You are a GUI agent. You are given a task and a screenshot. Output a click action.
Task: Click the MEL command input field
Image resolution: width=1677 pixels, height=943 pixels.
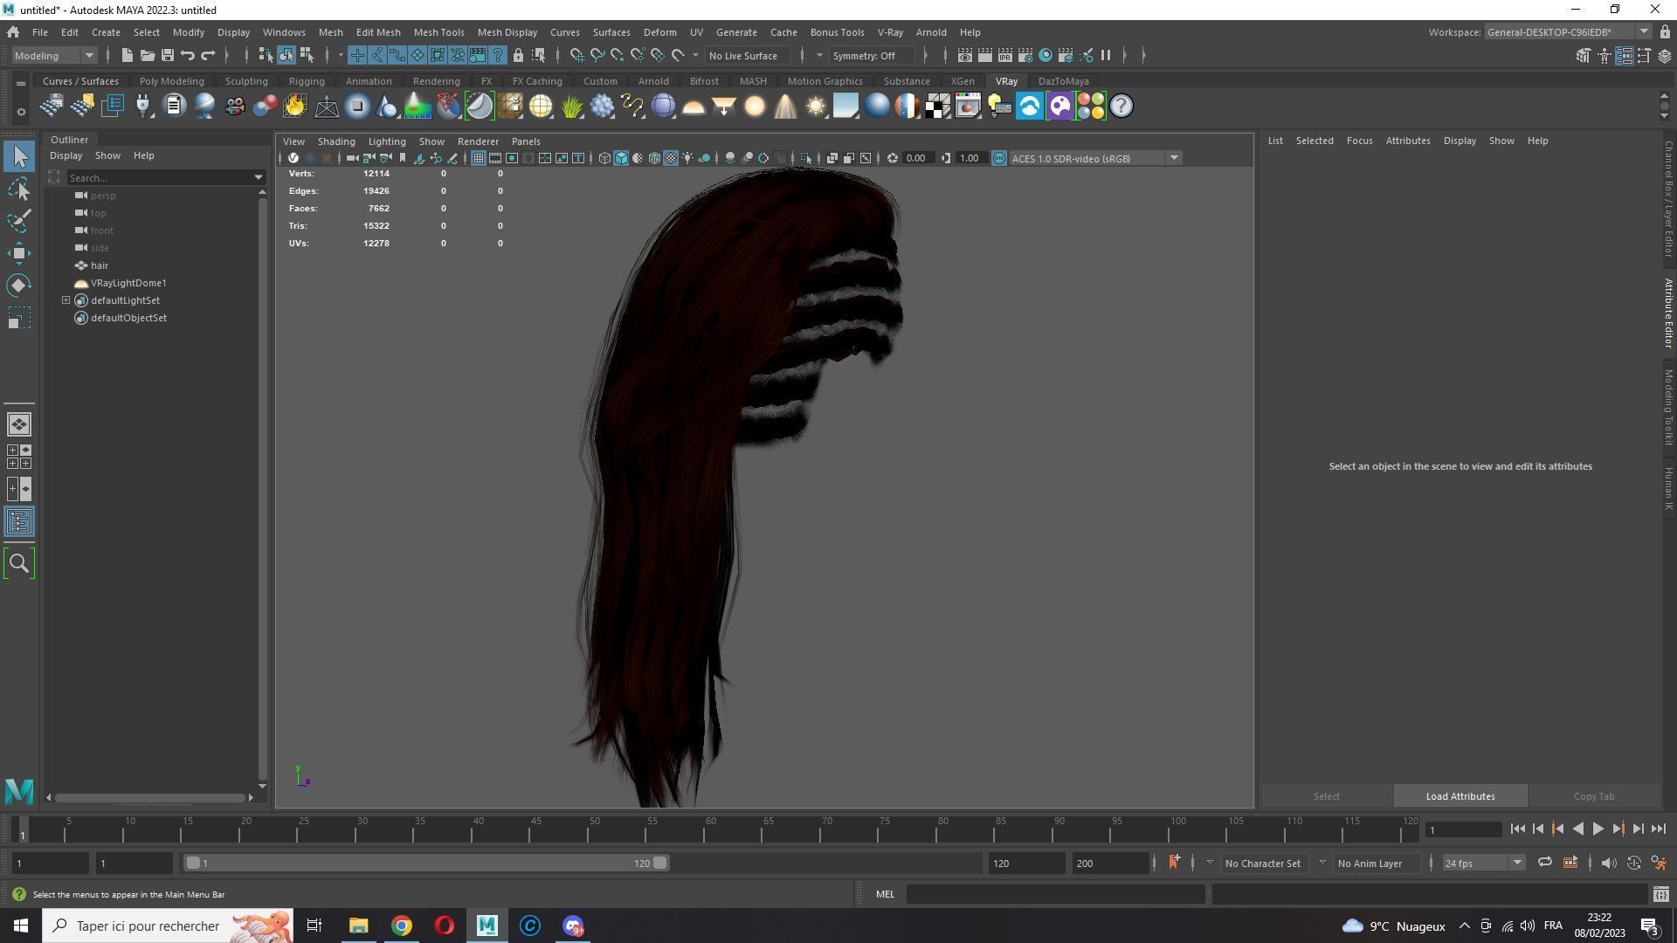pos(1055,895)
